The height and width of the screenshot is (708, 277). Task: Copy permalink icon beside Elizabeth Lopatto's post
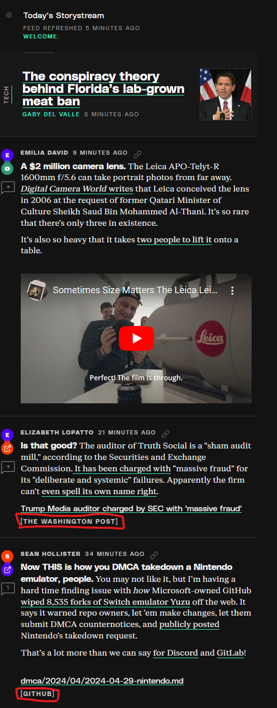coord(165,433)
